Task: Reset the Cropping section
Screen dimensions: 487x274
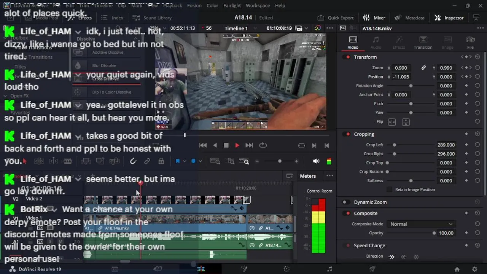Action: coord(477,134)
